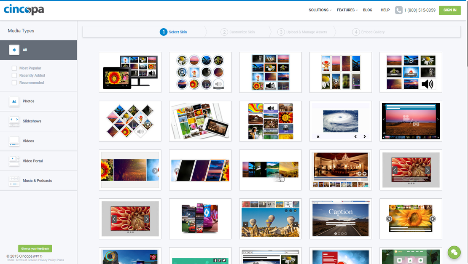Select the Photos media type icon

coord(14,101)
